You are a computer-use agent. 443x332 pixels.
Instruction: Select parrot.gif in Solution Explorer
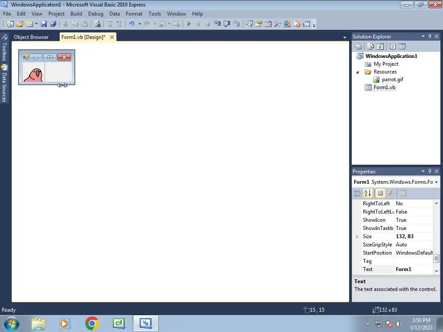click(x=392, y=80)
